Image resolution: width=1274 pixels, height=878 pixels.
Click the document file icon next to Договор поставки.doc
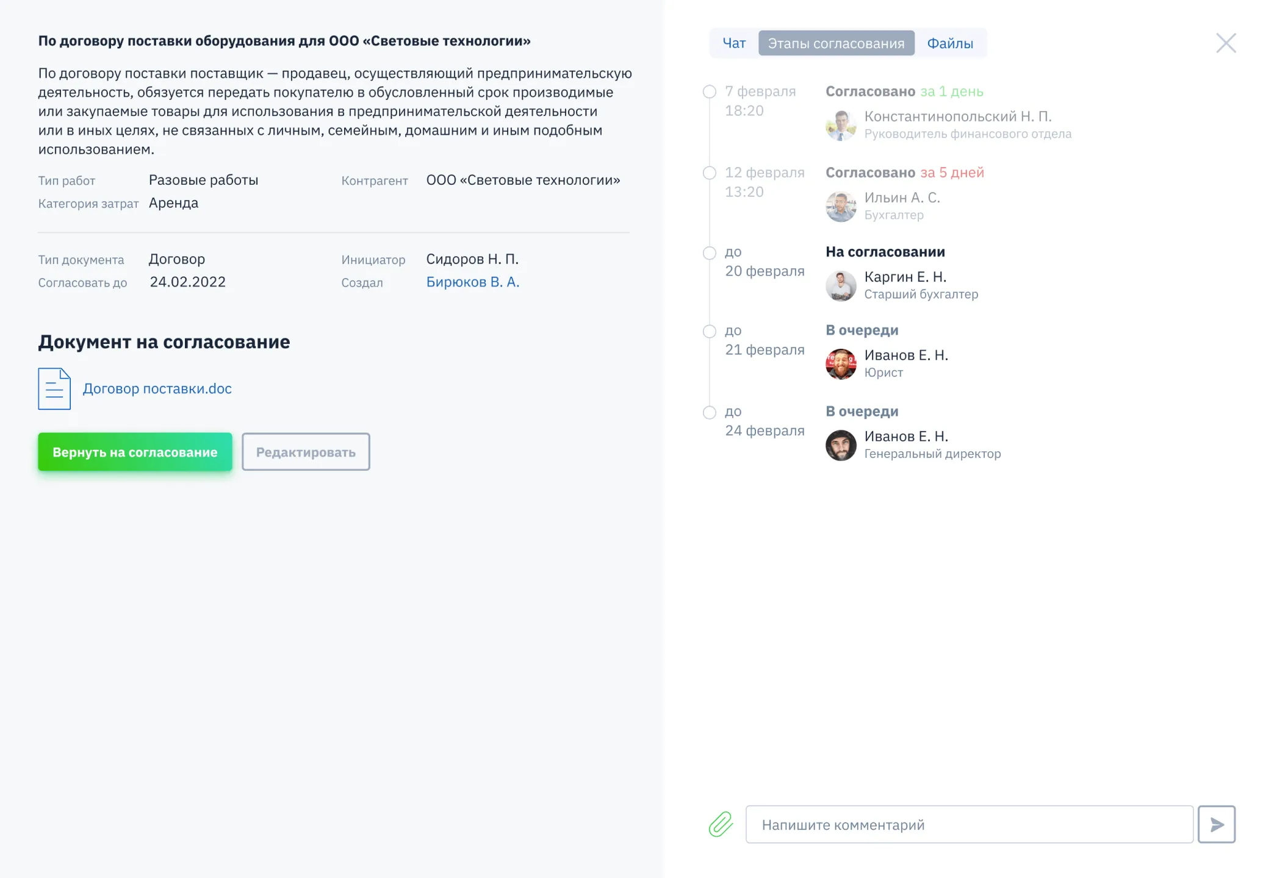pos(54,388)
